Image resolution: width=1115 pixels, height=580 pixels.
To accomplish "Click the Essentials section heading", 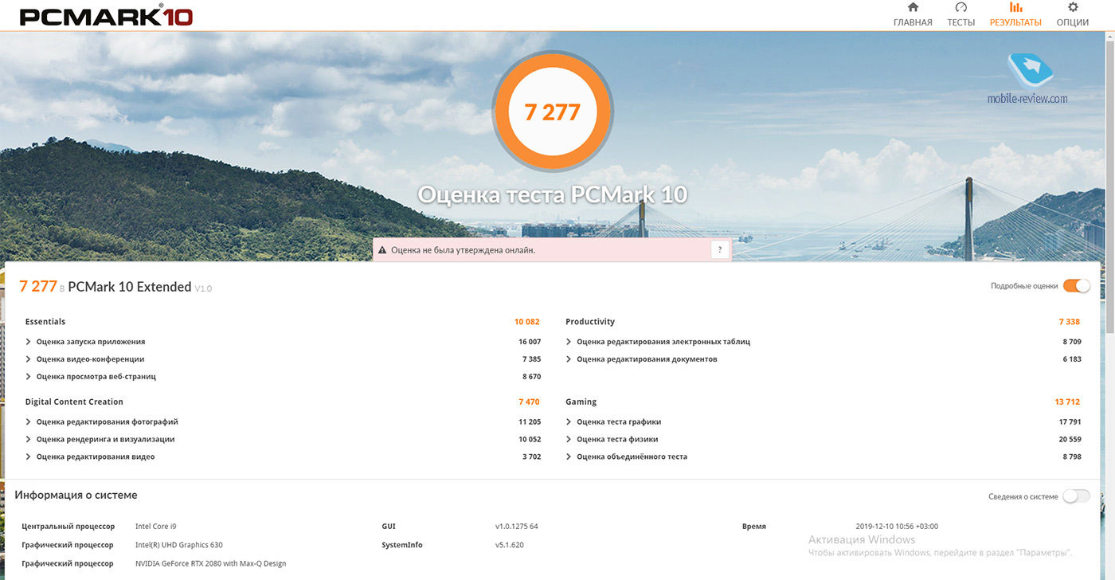I will click(45, 322).
